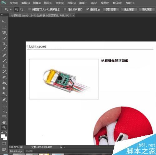This screenshot has width=156, height=155.
Task: Click the Zoom In option icon
Action: tap(17, 10)
